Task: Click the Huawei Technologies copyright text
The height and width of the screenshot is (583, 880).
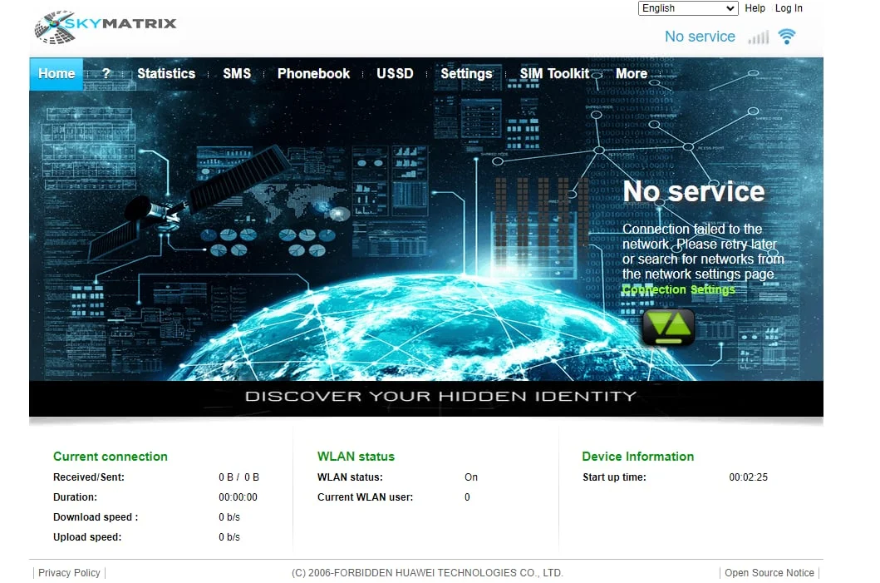Action: coord(427,573)
